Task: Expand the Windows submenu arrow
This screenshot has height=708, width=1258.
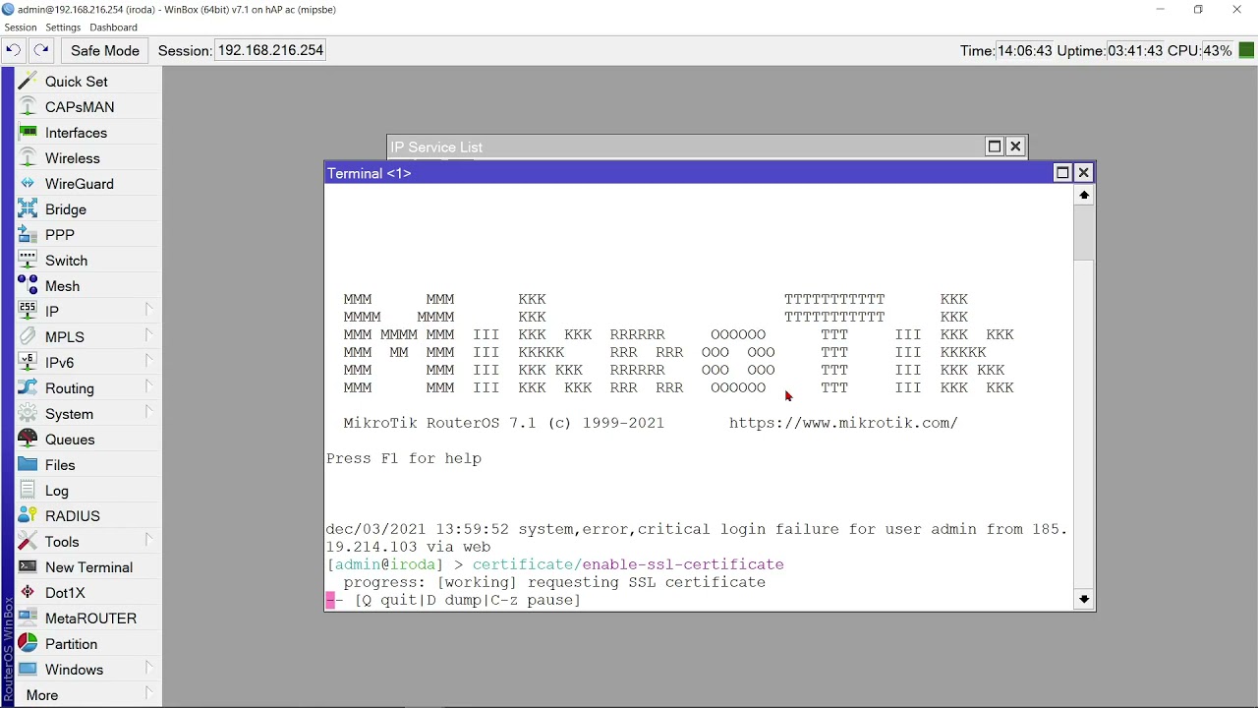Action: [149, 668]
